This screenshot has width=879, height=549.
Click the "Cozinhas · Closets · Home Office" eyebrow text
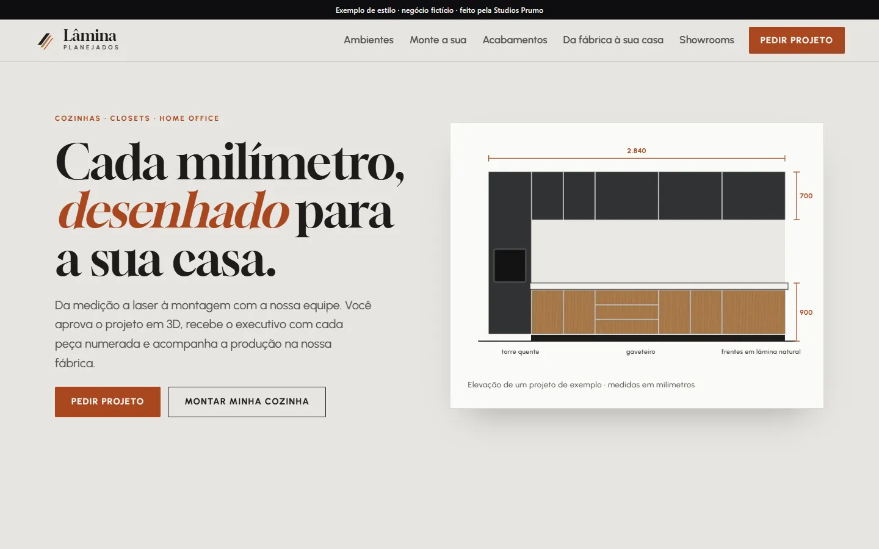click(137, 118)
